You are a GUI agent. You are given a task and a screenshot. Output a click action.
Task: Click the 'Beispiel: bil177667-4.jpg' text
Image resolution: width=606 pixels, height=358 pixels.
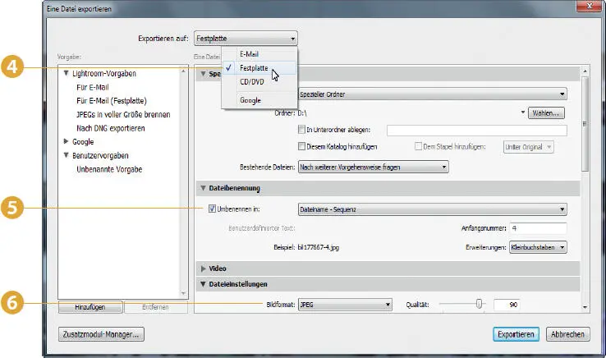tap(306, 247)
